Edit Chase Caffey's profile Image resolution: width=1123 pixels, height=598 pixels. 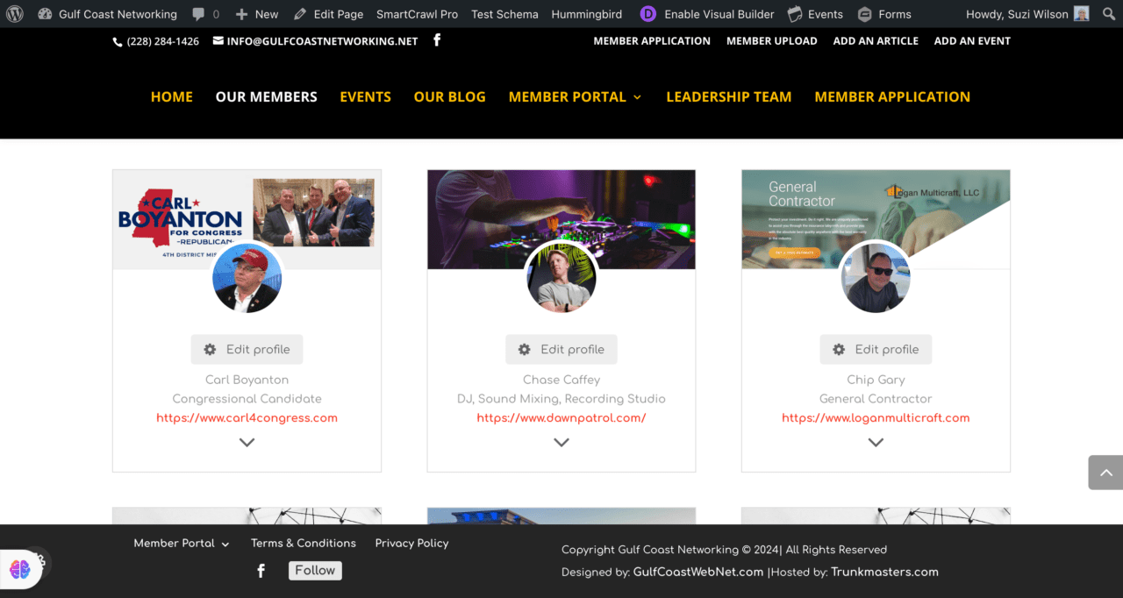pyautogui.click(x=561, y=349)
